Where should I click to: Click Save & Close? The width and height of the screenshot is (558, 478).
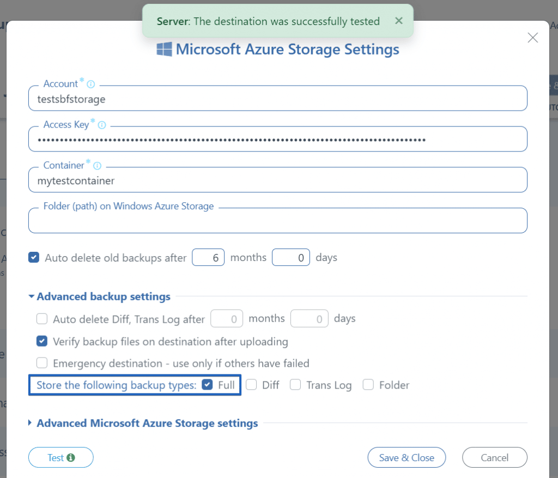point(407,457)
